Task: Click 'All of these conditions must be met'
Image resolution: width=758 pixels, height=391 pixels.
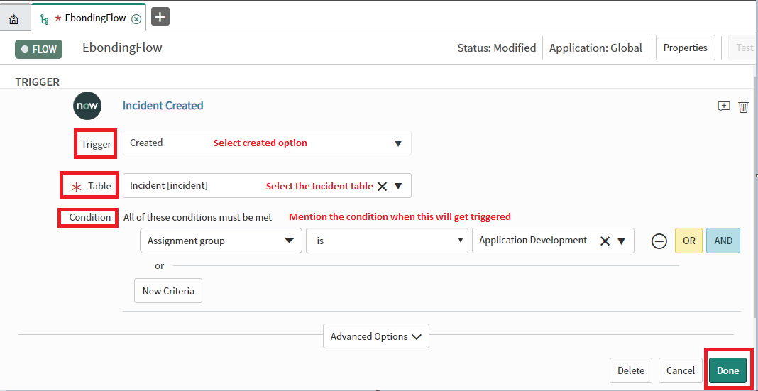Action: [198, 217]
